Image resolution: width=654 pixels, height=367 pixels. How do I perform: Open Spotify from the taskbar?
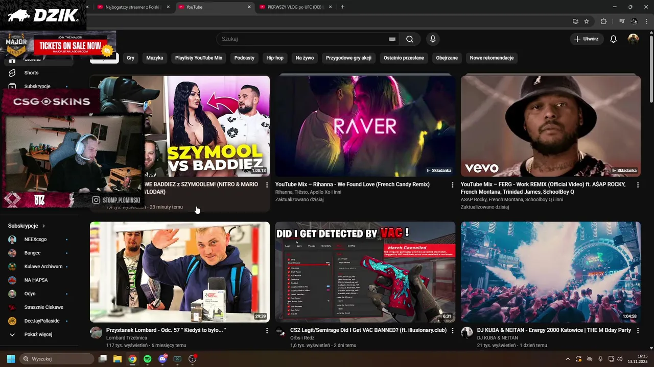coord(147,359)
